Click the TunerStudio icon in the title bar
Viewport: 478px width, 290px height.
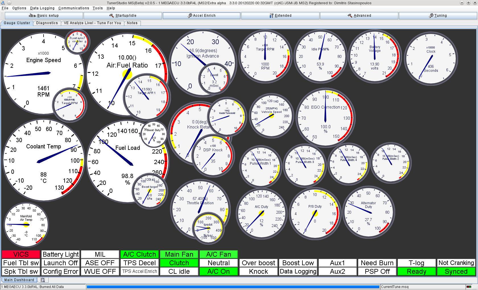3,3
